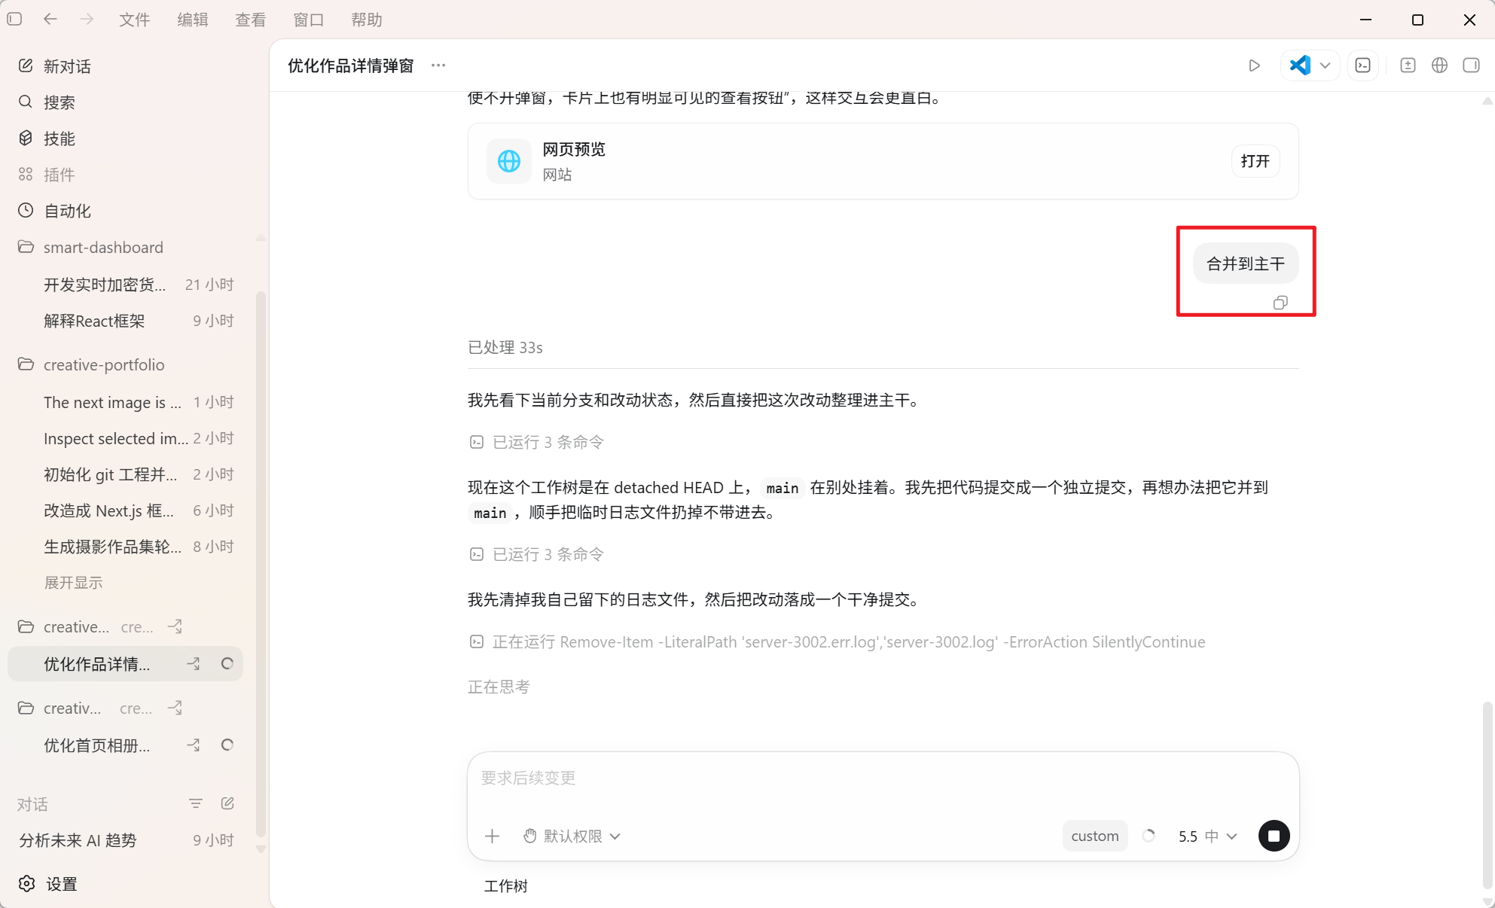Image resolution: width=1495 pixels, height=908 pixels.
Task: Open the 插件 section
Action: 127,175
